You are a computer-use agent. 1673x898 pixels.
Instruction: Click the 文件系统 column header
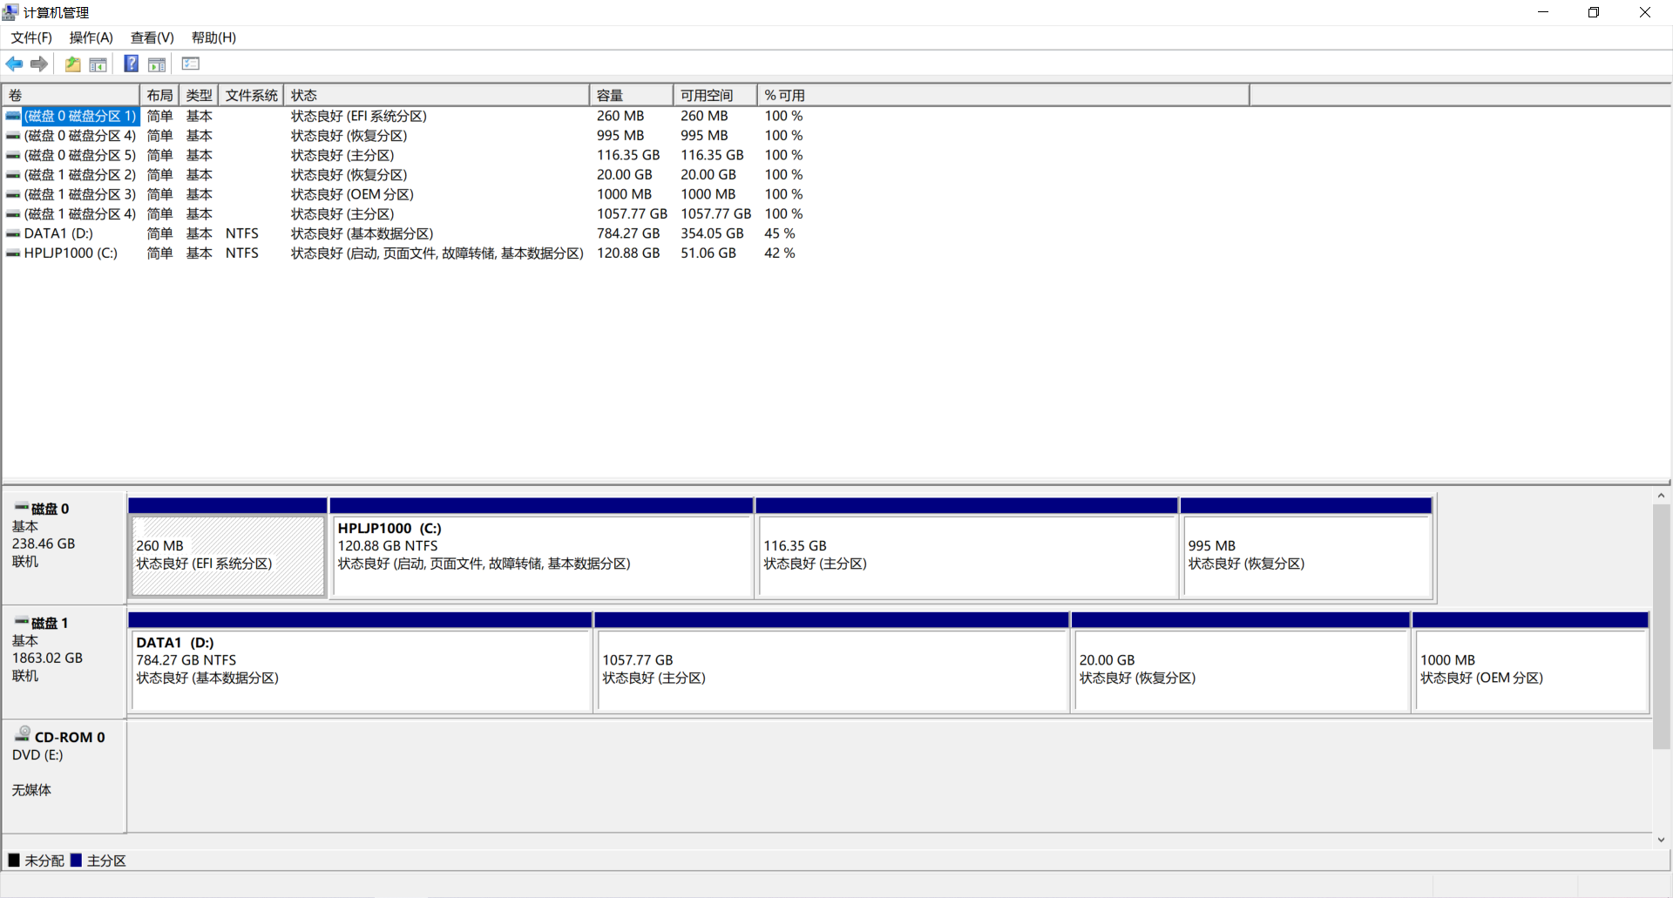pyautogui.click(x=251, y=95)
